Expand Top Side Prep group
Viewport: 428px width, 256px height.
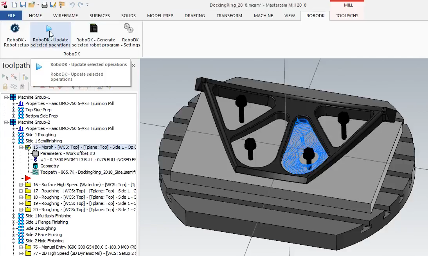click(13, 110)
